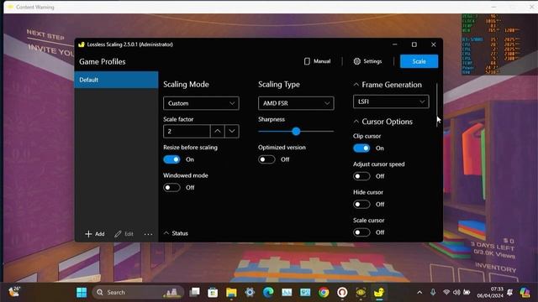Open the clock and date on taskbar
This screenshot has width=538, height=302.
490,293
